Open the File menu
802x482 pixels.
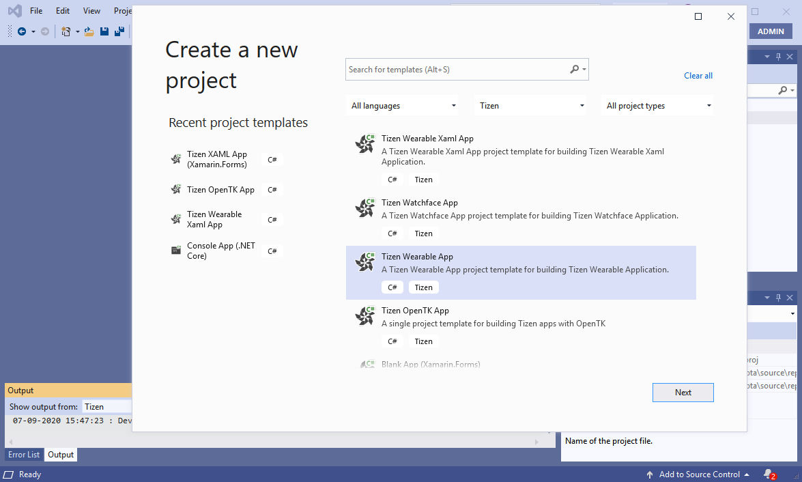[36, 11]
